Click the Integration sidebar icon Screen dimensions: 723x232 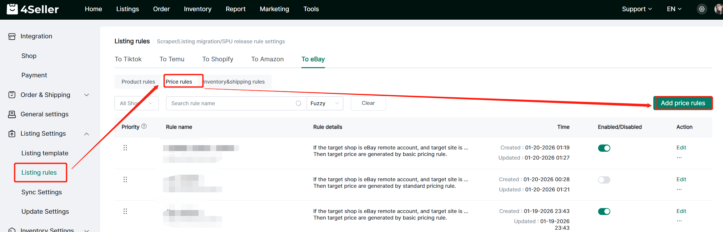click(x=12, y=36)
